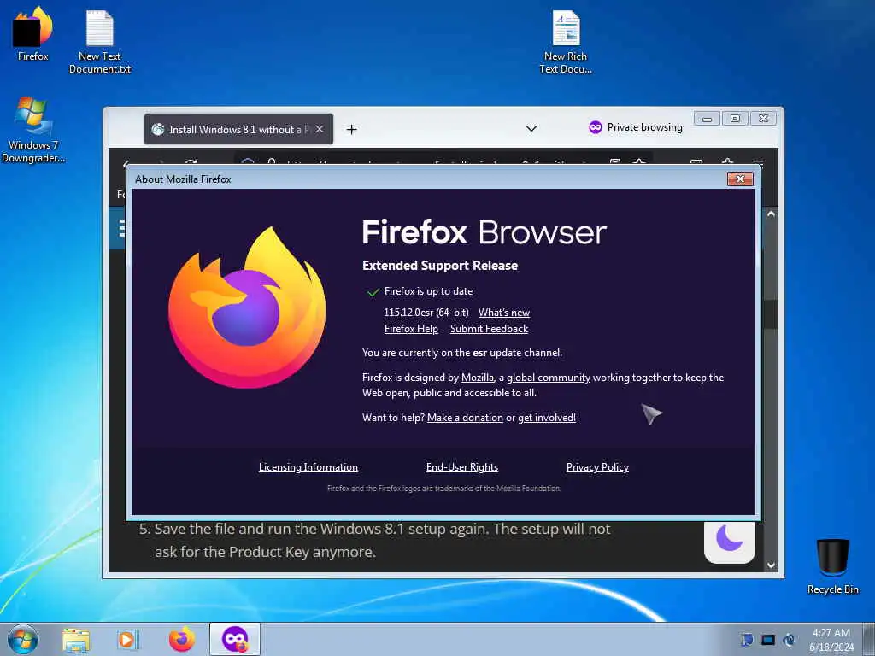Open the Firefox Help link

tap(411, 329)
